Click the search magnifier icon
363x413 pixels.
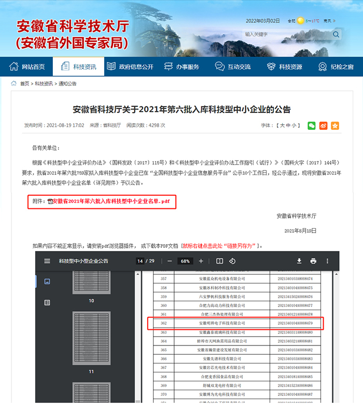tap(336, 34)
